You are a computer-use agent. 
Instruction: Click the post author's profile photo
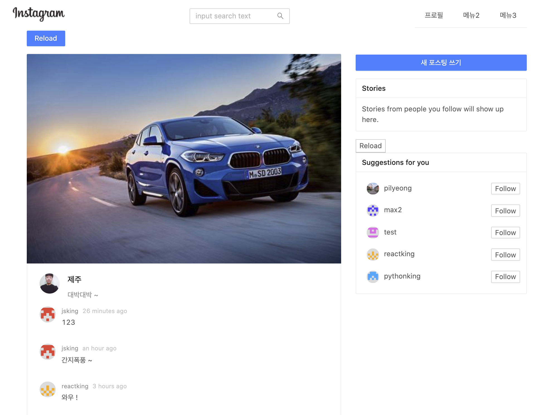coord(50,284)
